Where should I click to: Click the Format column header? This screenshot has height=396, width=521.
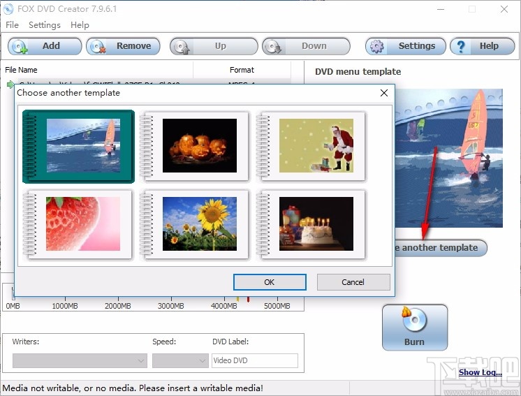click(242, 70)
